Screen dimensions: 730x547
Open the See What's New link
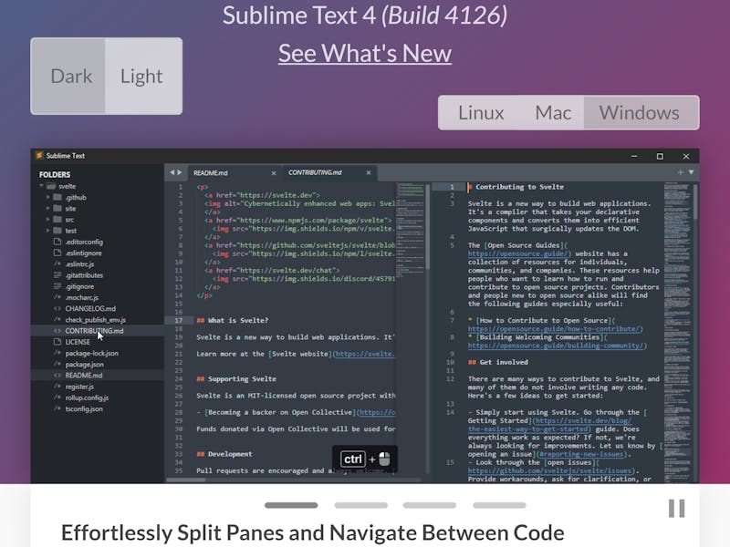pyautogui.click(x=365, y=53)
